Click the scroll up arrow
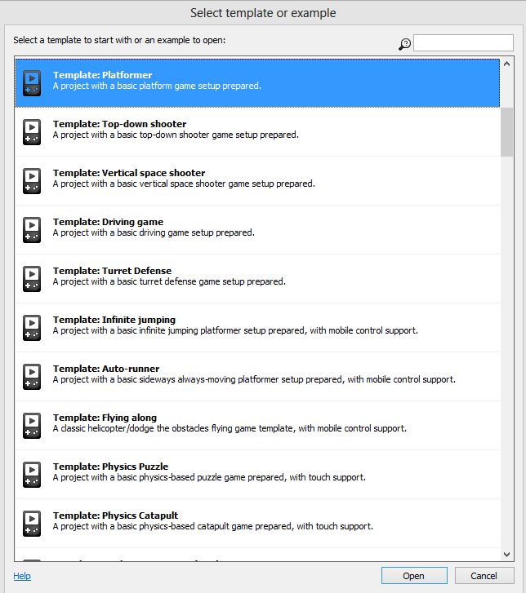The height and width of the screenshot is (593, 526). coord(506,64)
